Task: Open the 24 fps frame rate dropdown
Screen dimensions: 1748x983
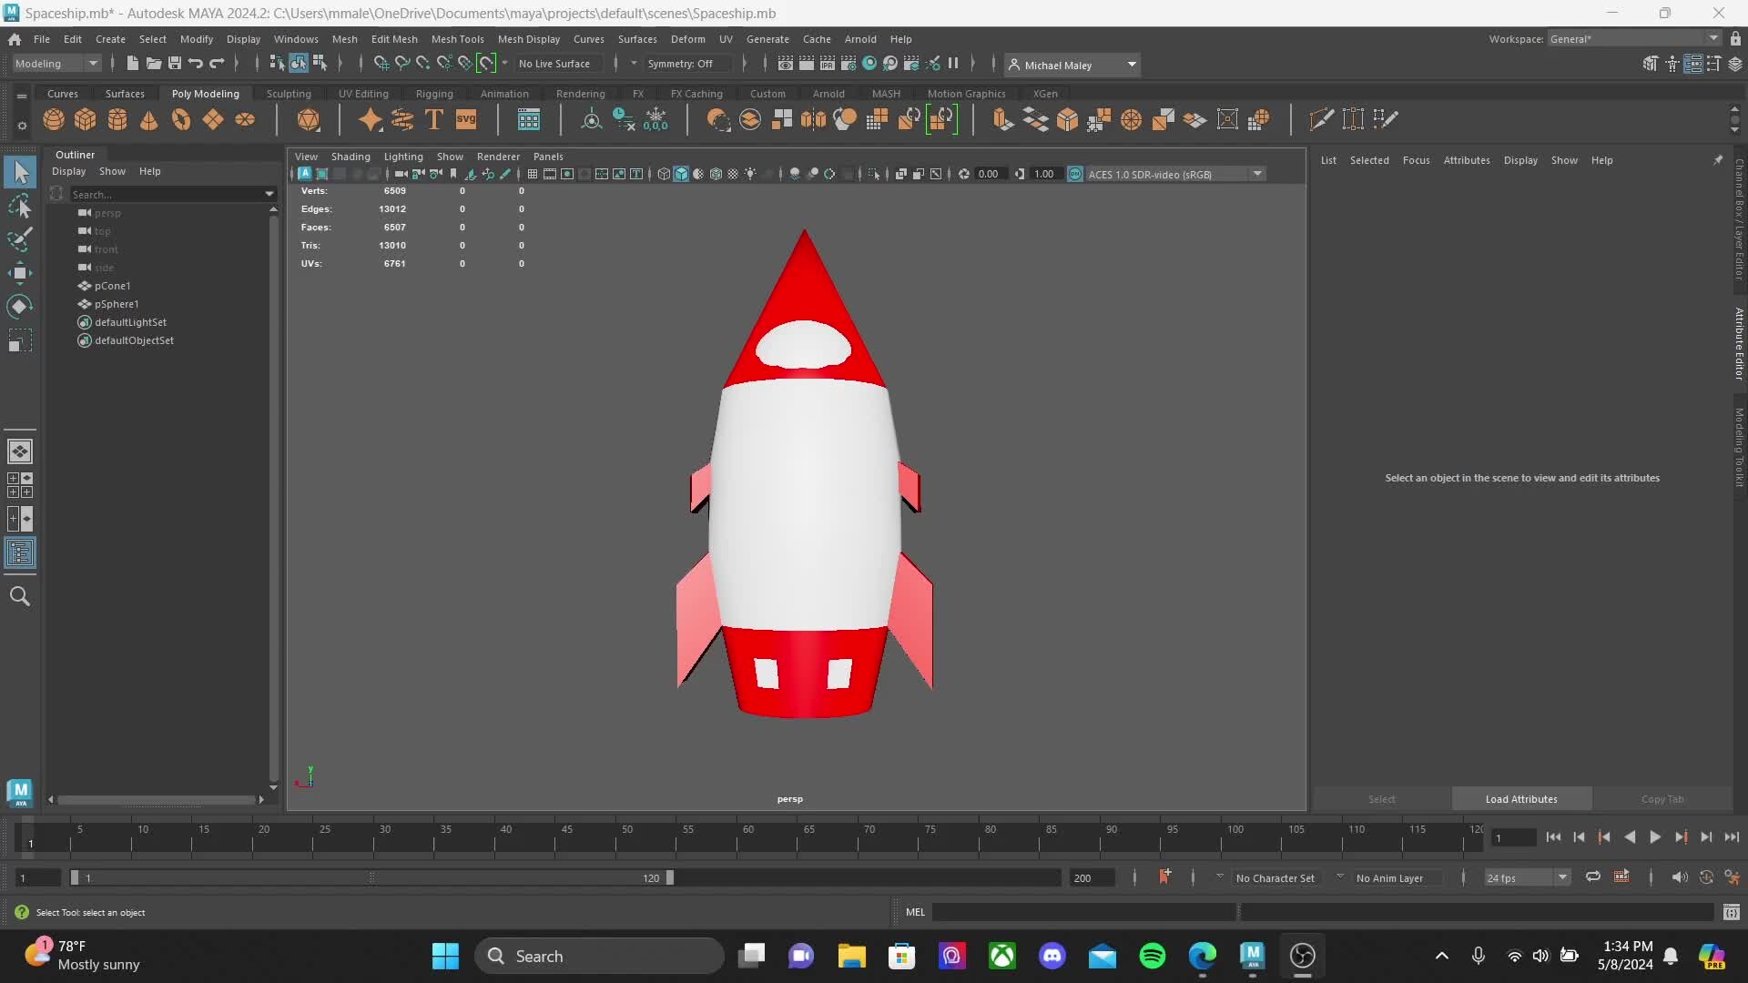Action: click(1562, 877)
